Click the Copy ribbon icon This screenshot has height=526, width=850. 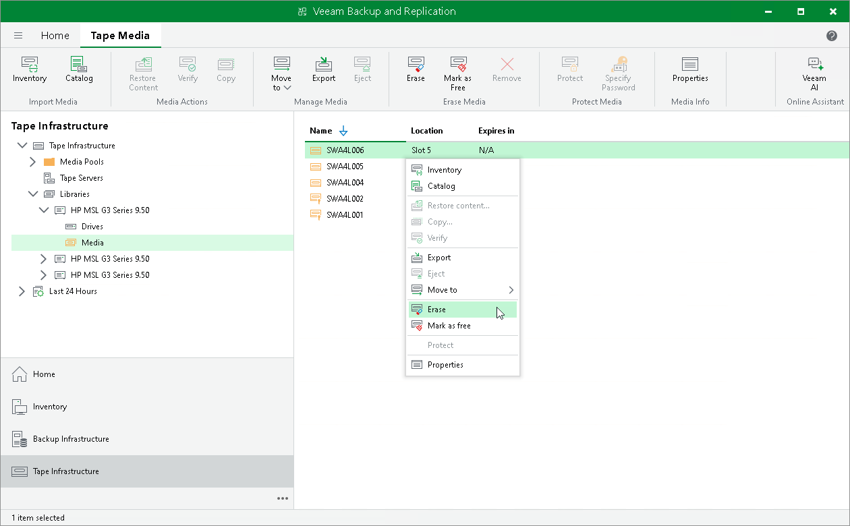point(226,64)
